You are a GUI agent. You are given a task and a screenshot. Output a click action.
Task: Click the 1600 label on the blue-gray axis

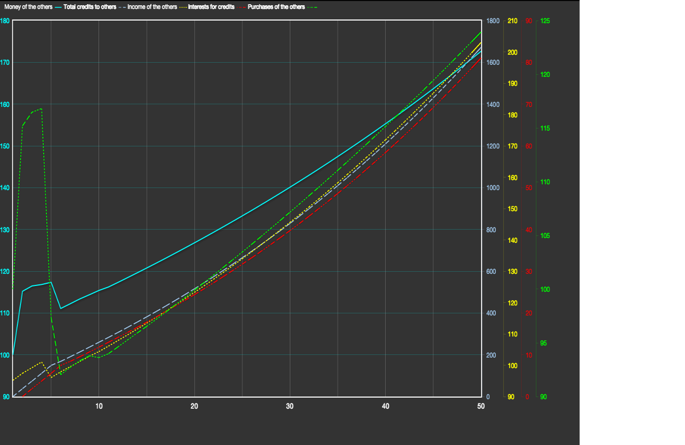pyautogui.click(x=493, y=63)
